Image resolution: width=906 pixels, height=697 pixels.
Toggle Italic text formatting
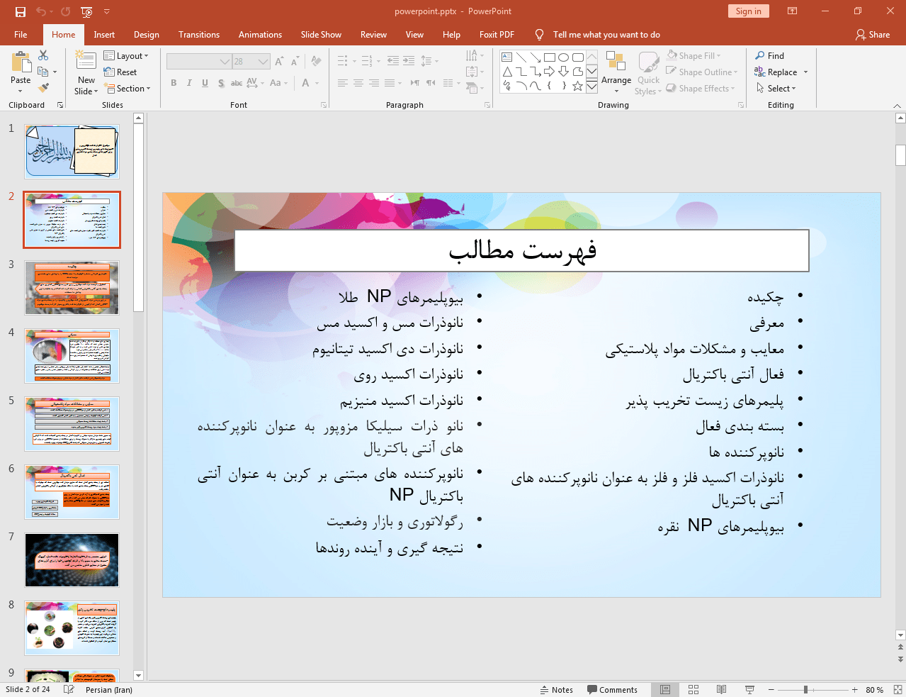click(189, 83)
